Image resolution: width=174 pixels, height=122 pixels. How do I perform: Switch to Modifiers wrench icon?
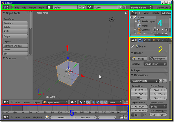coord(163,40)
